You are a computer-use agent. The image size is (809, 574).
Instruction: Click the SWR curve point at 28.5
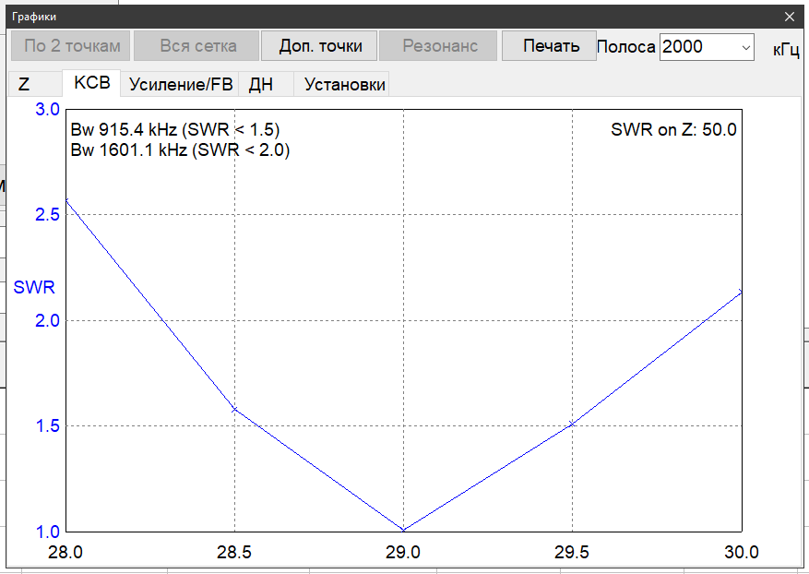pos(234,409)
